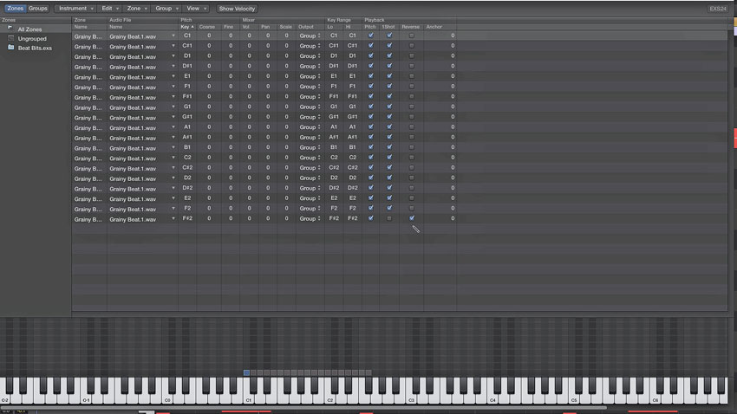
Task: Toggle Reverse for the C1 zone
Action: click(x=412, y=36)
